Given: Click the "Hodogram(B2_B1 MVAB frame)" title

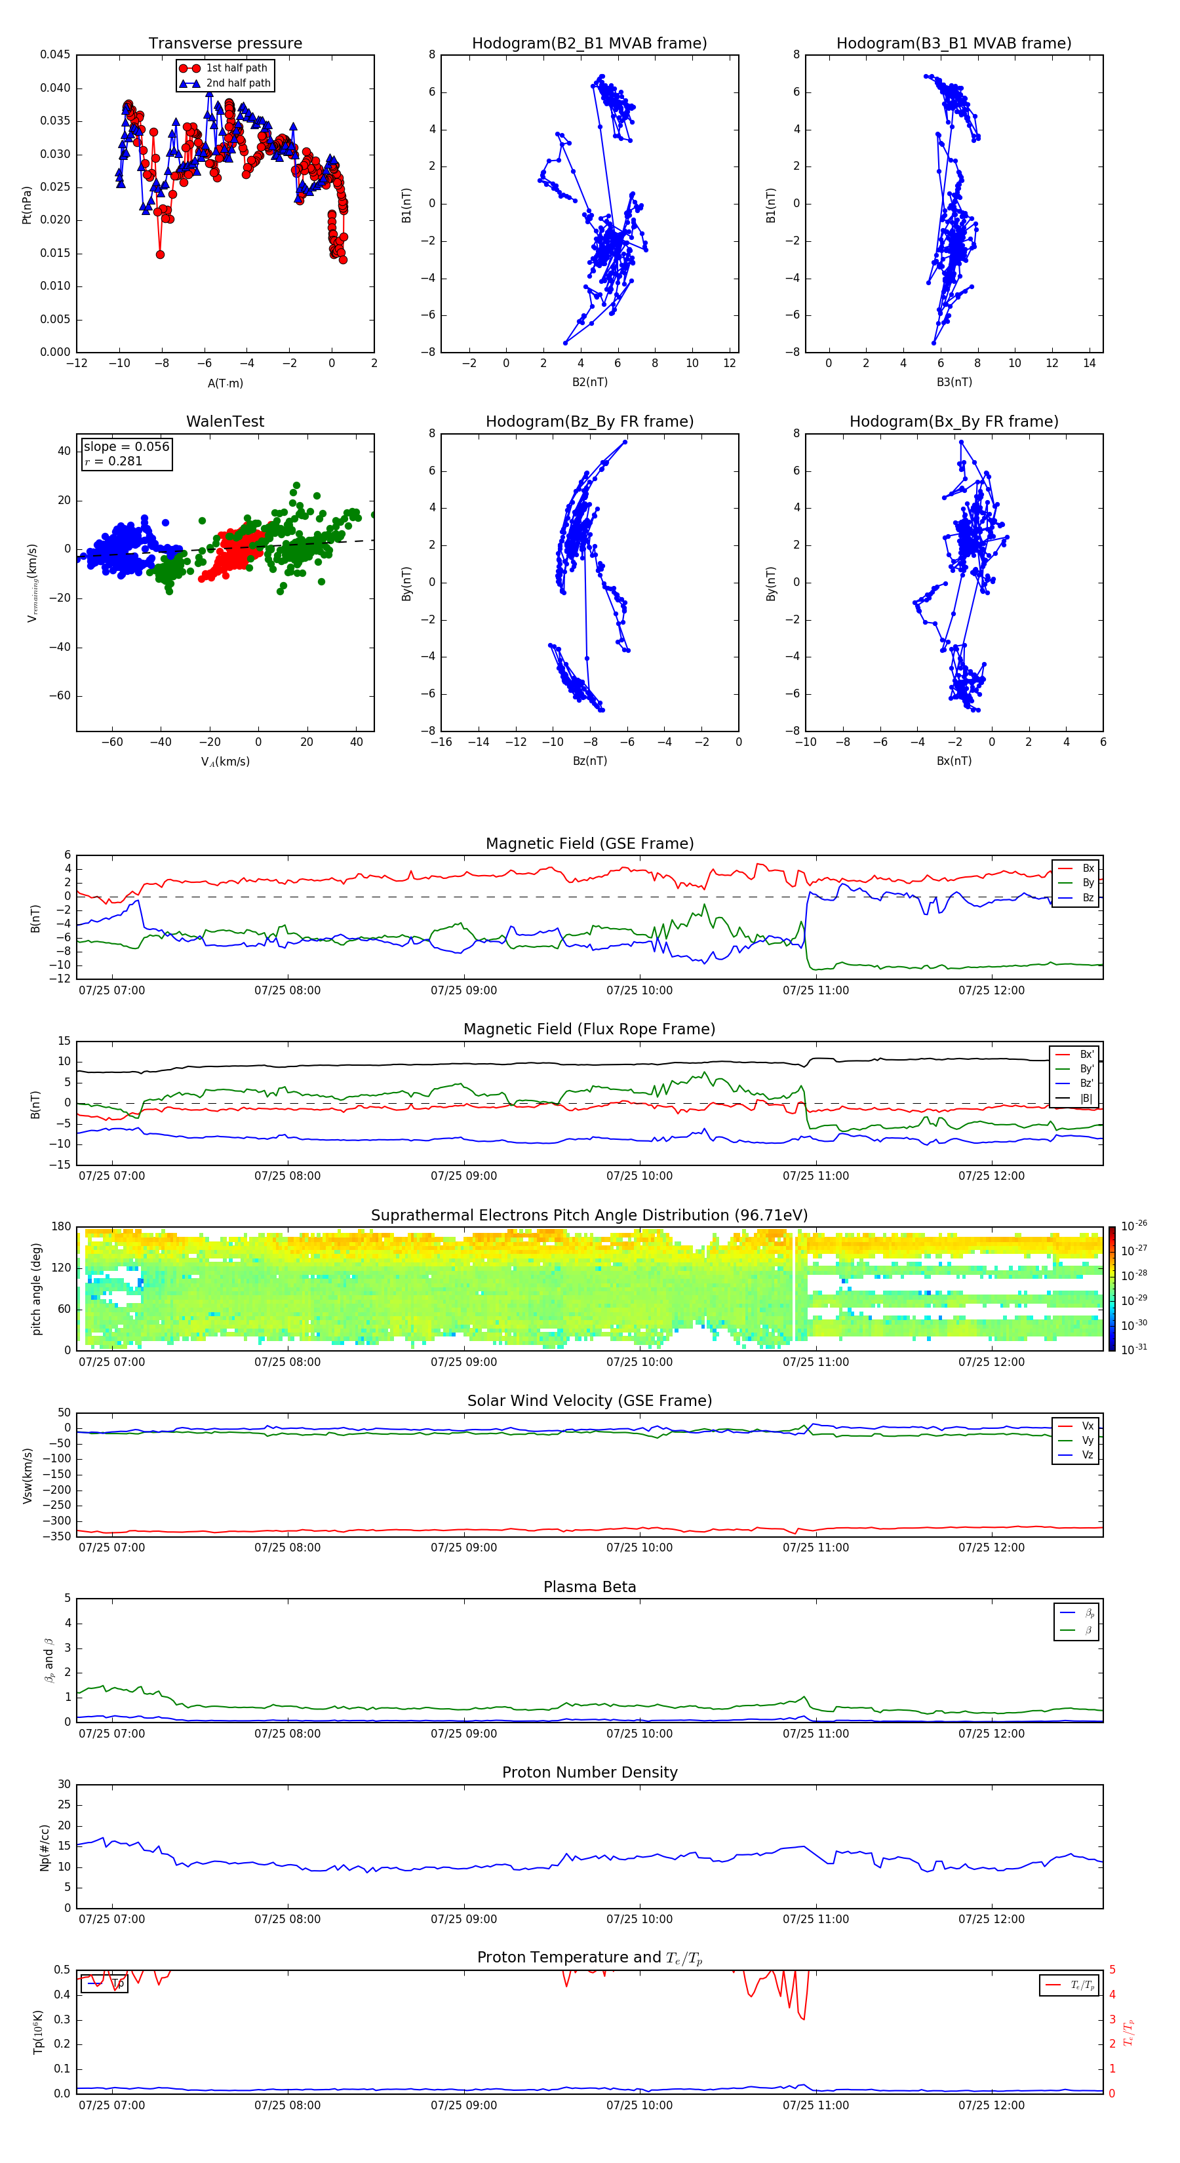Looking at the screenshot, I should tap(589, 44).
